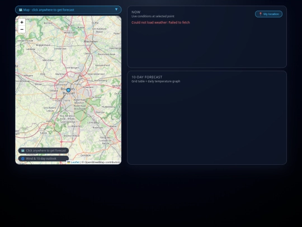The width and height of the screenshot is (302, 227).
Task: Click the Mechelen label on the map
Action: point(91,41)
